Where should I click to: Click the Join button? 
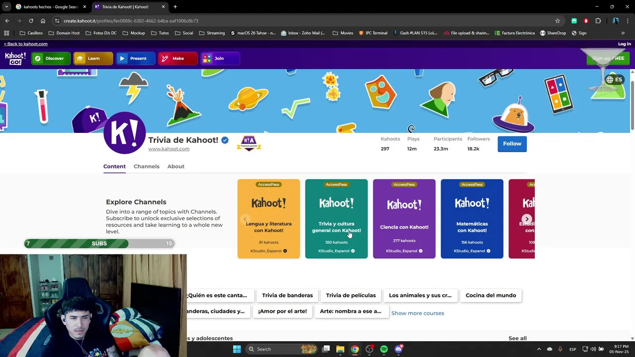click(220, 59)
